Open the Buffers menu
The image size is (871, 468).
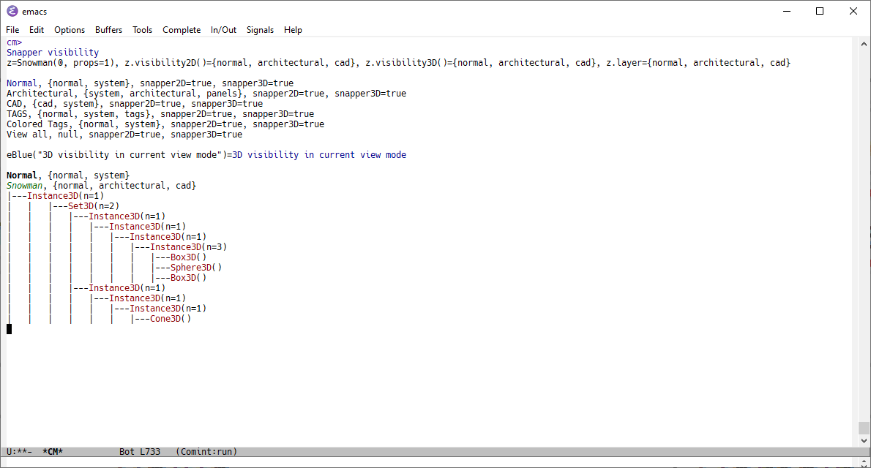[108, 30]
